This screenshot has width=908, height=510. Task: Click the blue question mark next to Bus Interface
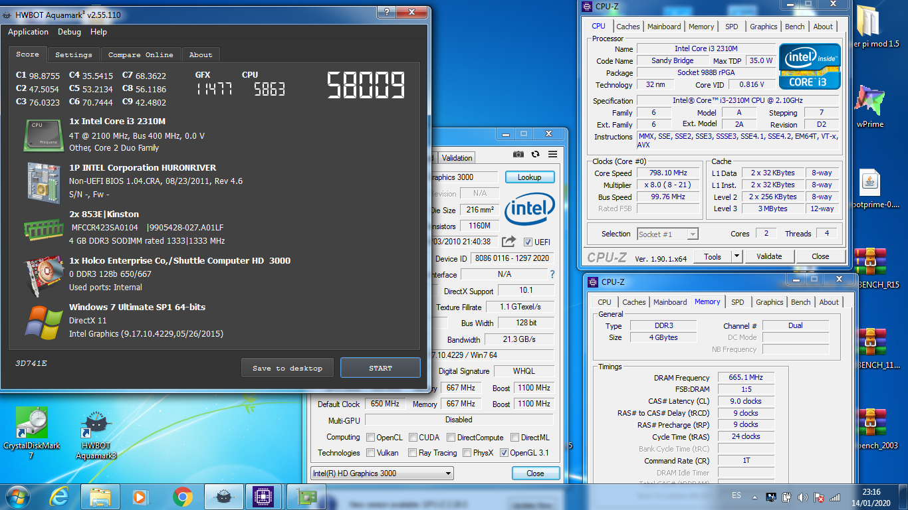[552, 274]
